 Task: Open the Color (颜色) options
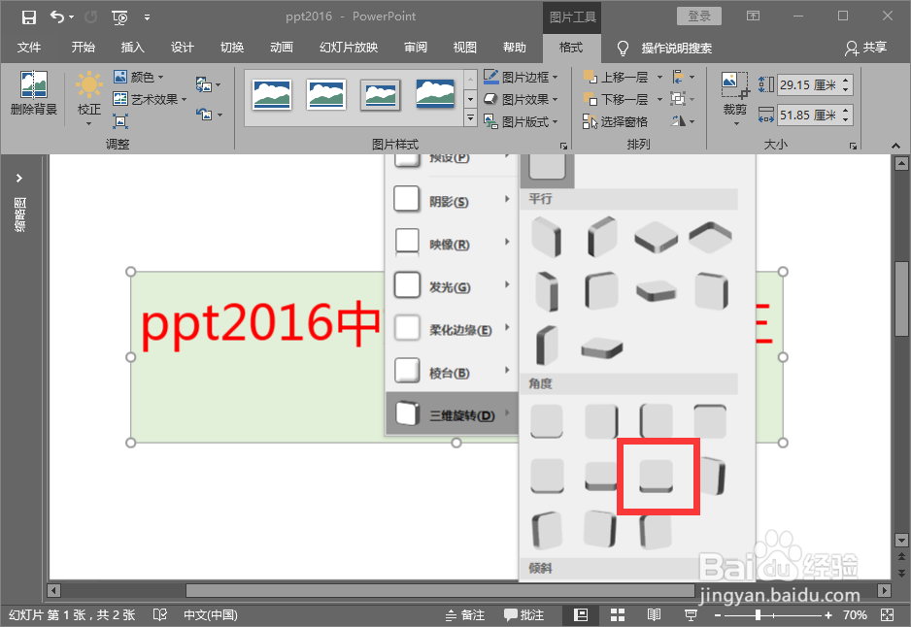coord(139,77)
